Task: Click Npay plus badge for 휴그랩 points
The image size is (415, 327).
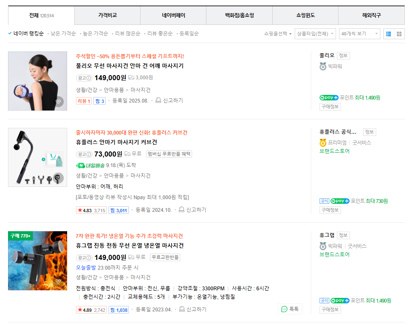Action: (340, 300)
